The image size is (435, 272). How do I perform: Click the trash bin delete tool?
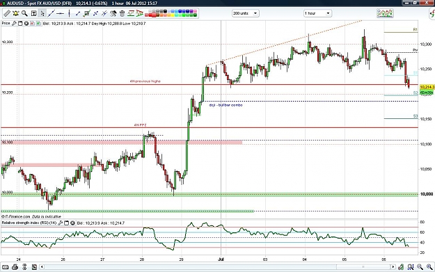[122, 13]
